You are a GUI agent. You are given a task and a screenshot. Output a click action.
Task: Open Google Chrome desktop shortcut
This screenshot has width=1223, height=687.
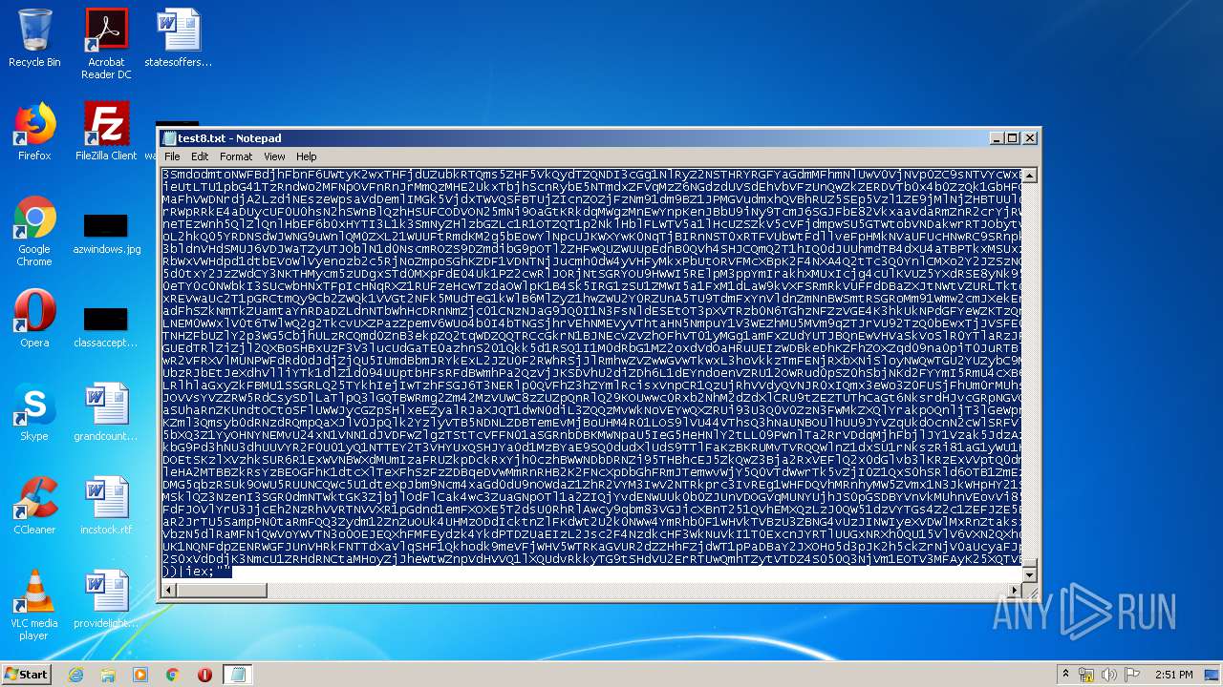pos(34,231)
